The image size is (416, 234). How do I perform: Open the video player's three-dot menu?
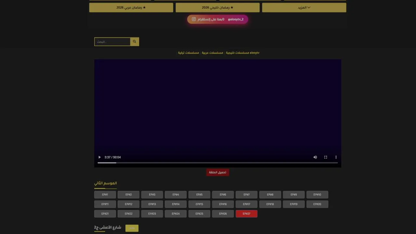[x=336, y=157]
